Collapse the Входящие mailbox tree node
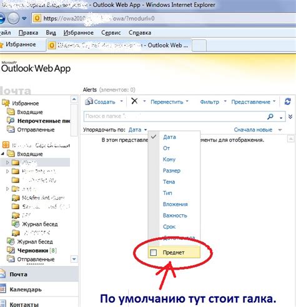This screenshot has width=296, height=307. click(x=2, y=154)
